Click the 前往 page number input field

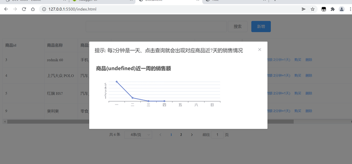[x=217, y=135]
